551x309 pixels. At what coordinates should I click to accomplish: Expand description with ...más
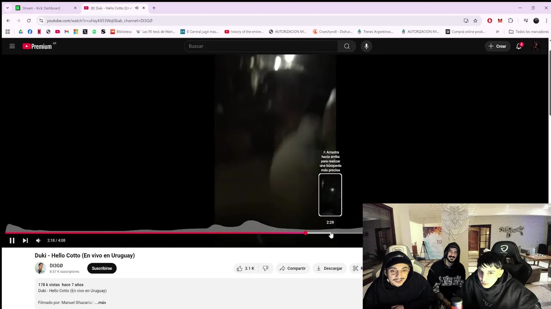100,303
